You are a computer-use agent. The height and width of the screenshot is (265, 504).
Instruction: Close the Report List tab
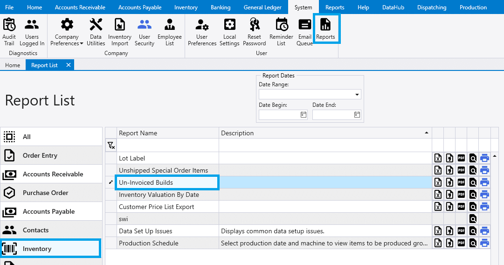[x=69, y=65]
